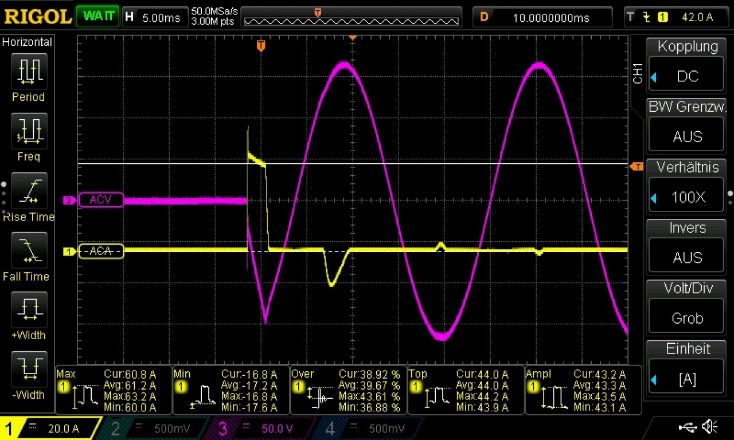734x440 pixels.
Task: Select the -Width measurement icon
Action: click(29, 370)
